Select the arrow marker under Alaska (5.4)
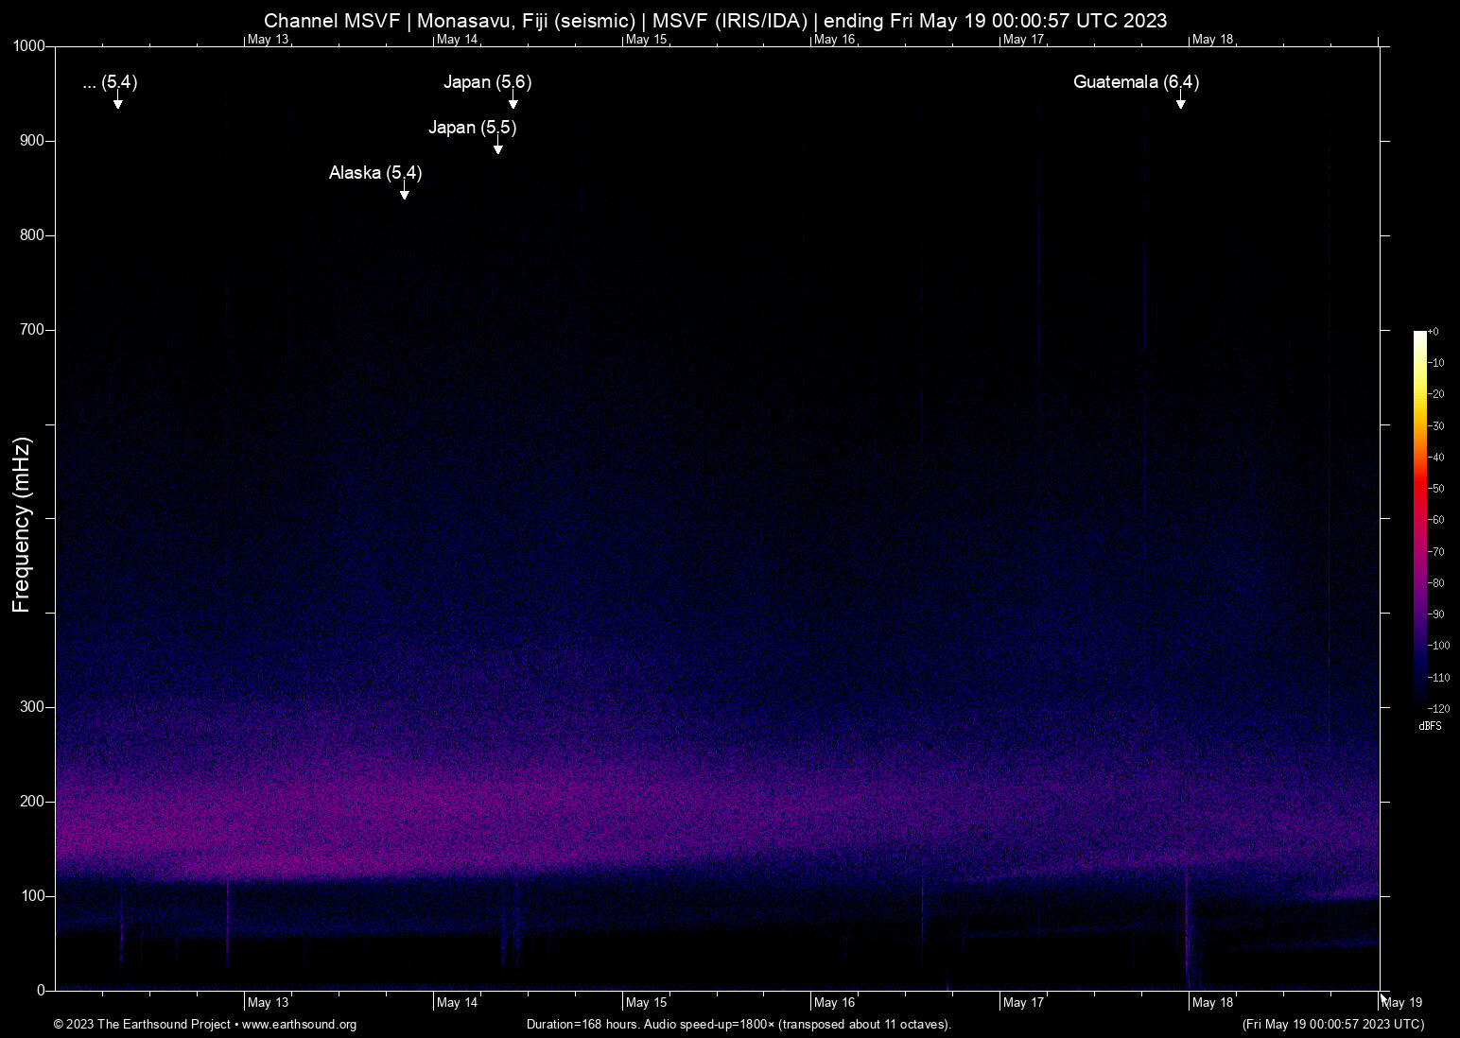The image size is (1460, 1038). pyautogui.click(x=405, y=191)
